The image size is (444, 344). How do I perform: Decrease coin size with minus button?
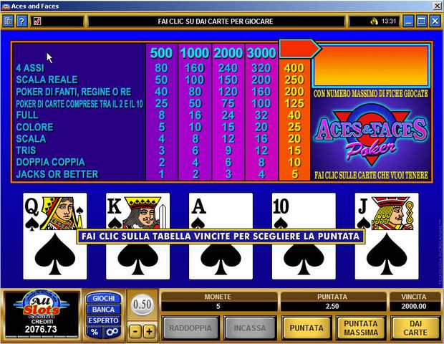135,331
